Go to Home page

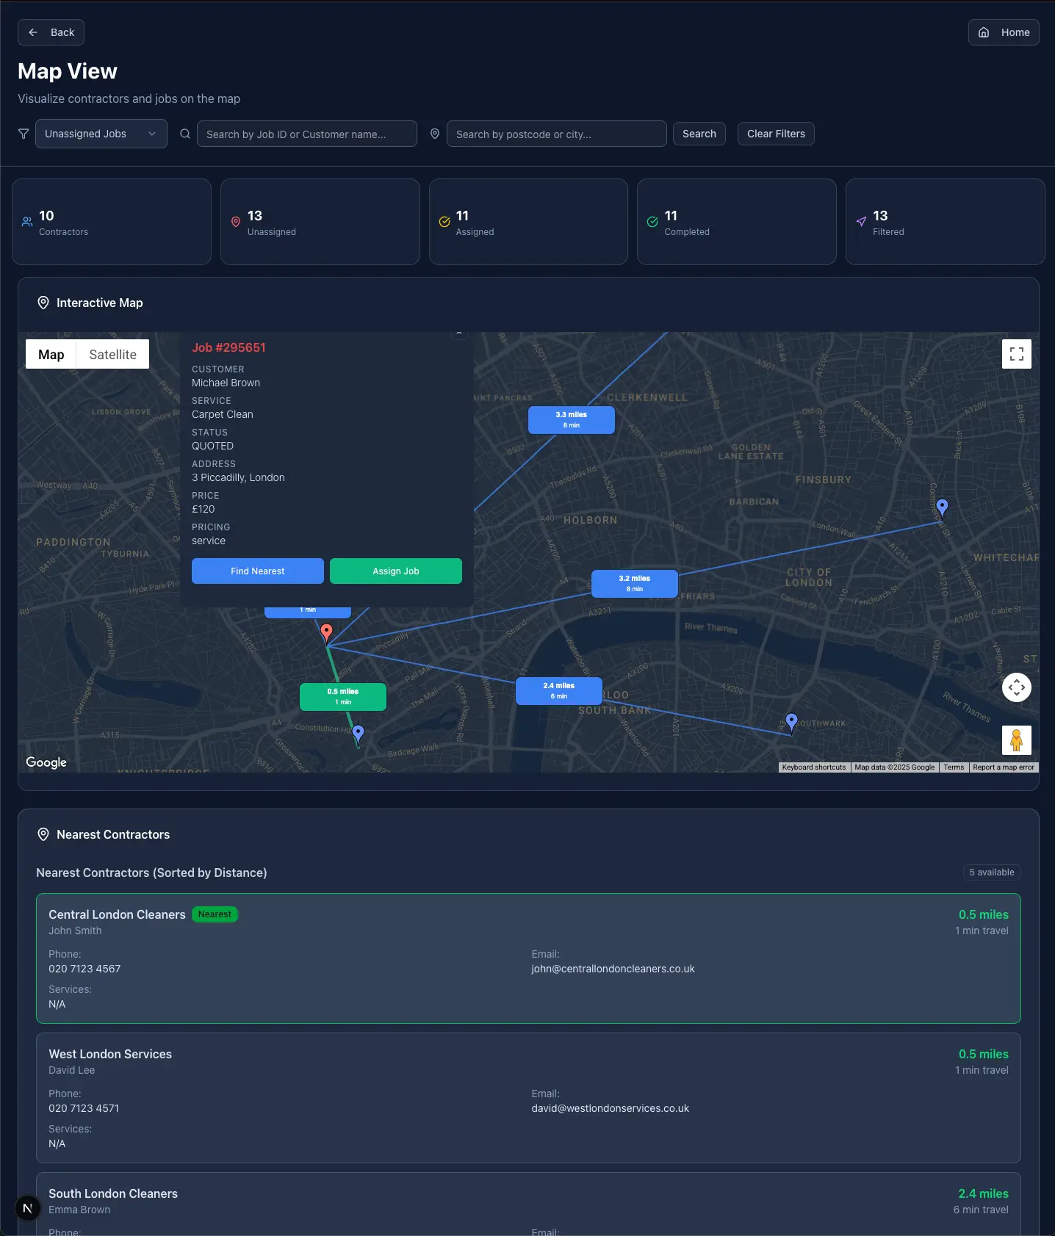pyautogui.click(x=1004, y=32)
